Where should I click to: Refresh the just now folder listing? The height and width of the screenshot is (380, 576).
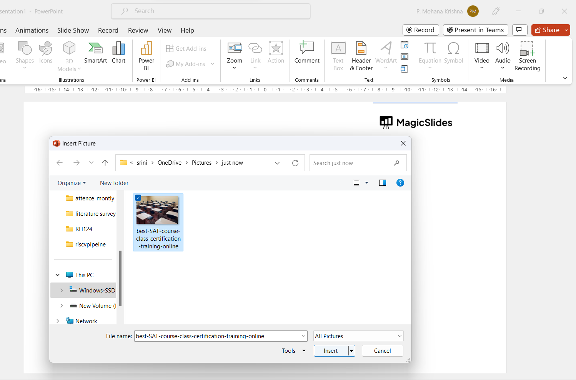(295, 163)
